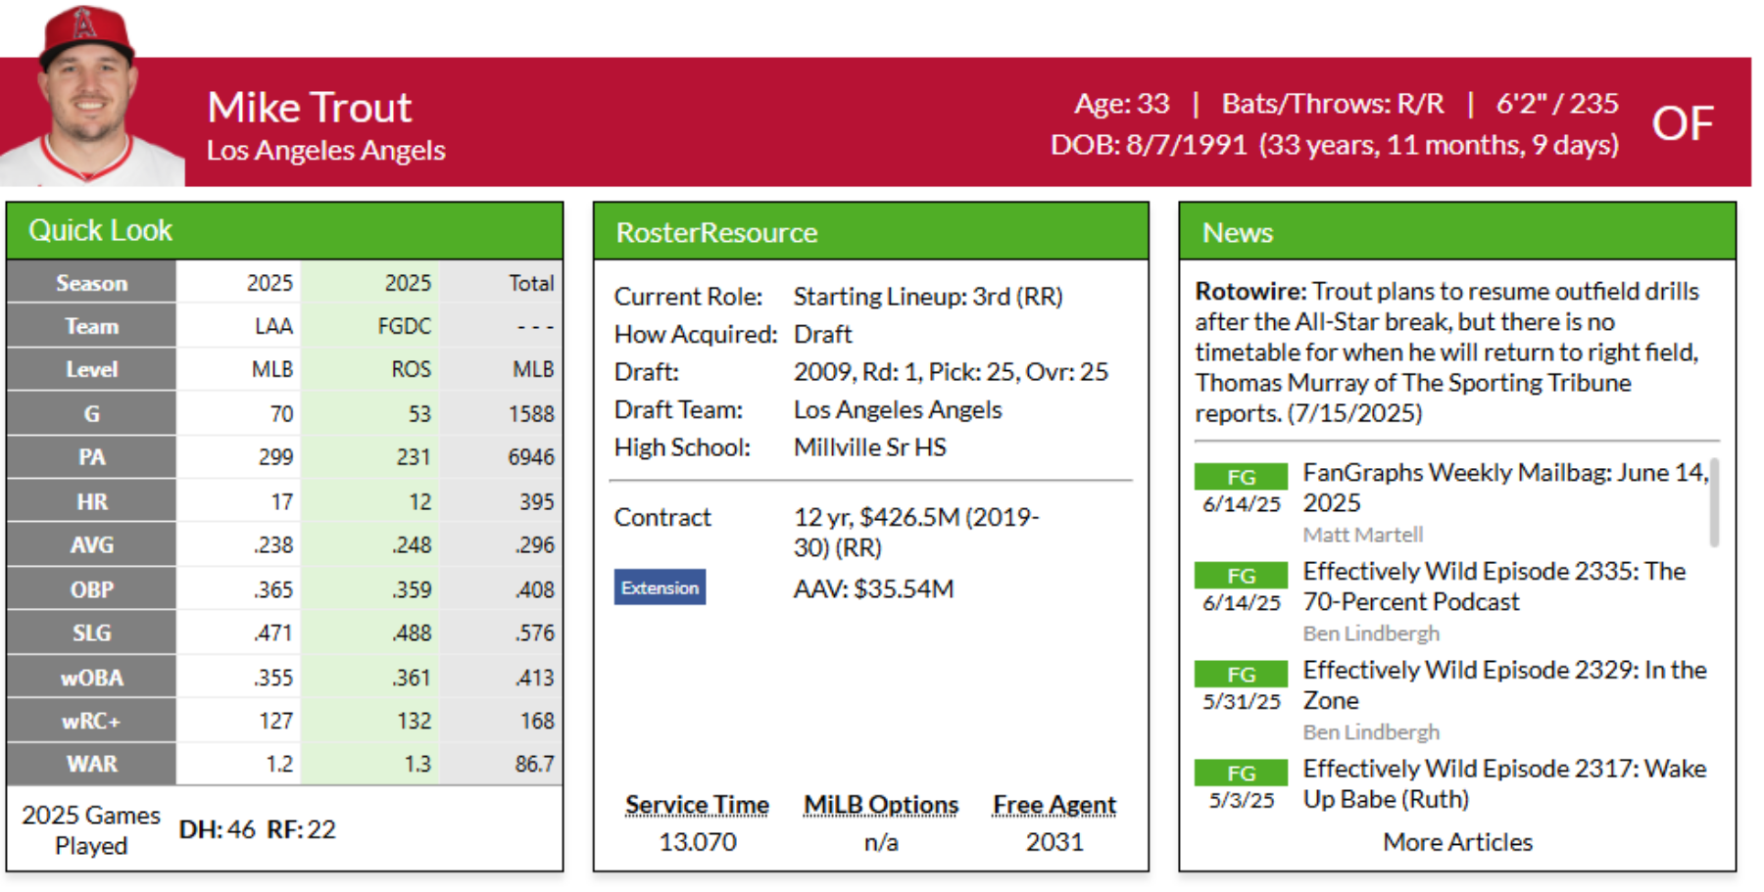Click the Age: 33 text
Screen dimensions: 1764x892
point(1122,104)
